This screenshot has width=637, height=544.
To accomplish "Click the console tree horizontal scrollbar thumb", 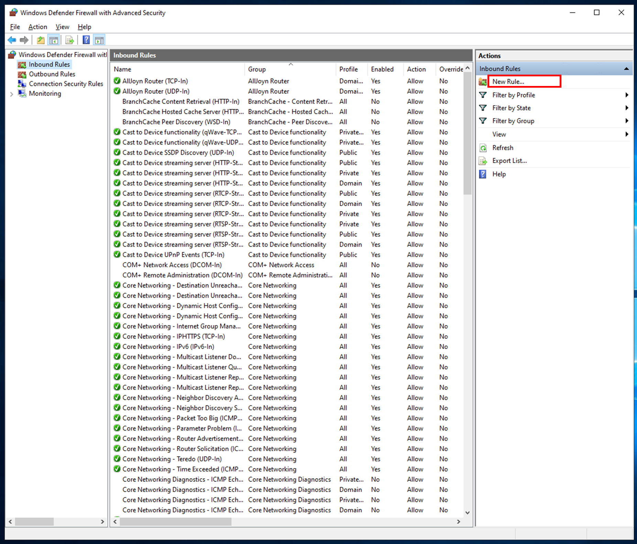I will (x=34, y=522).
